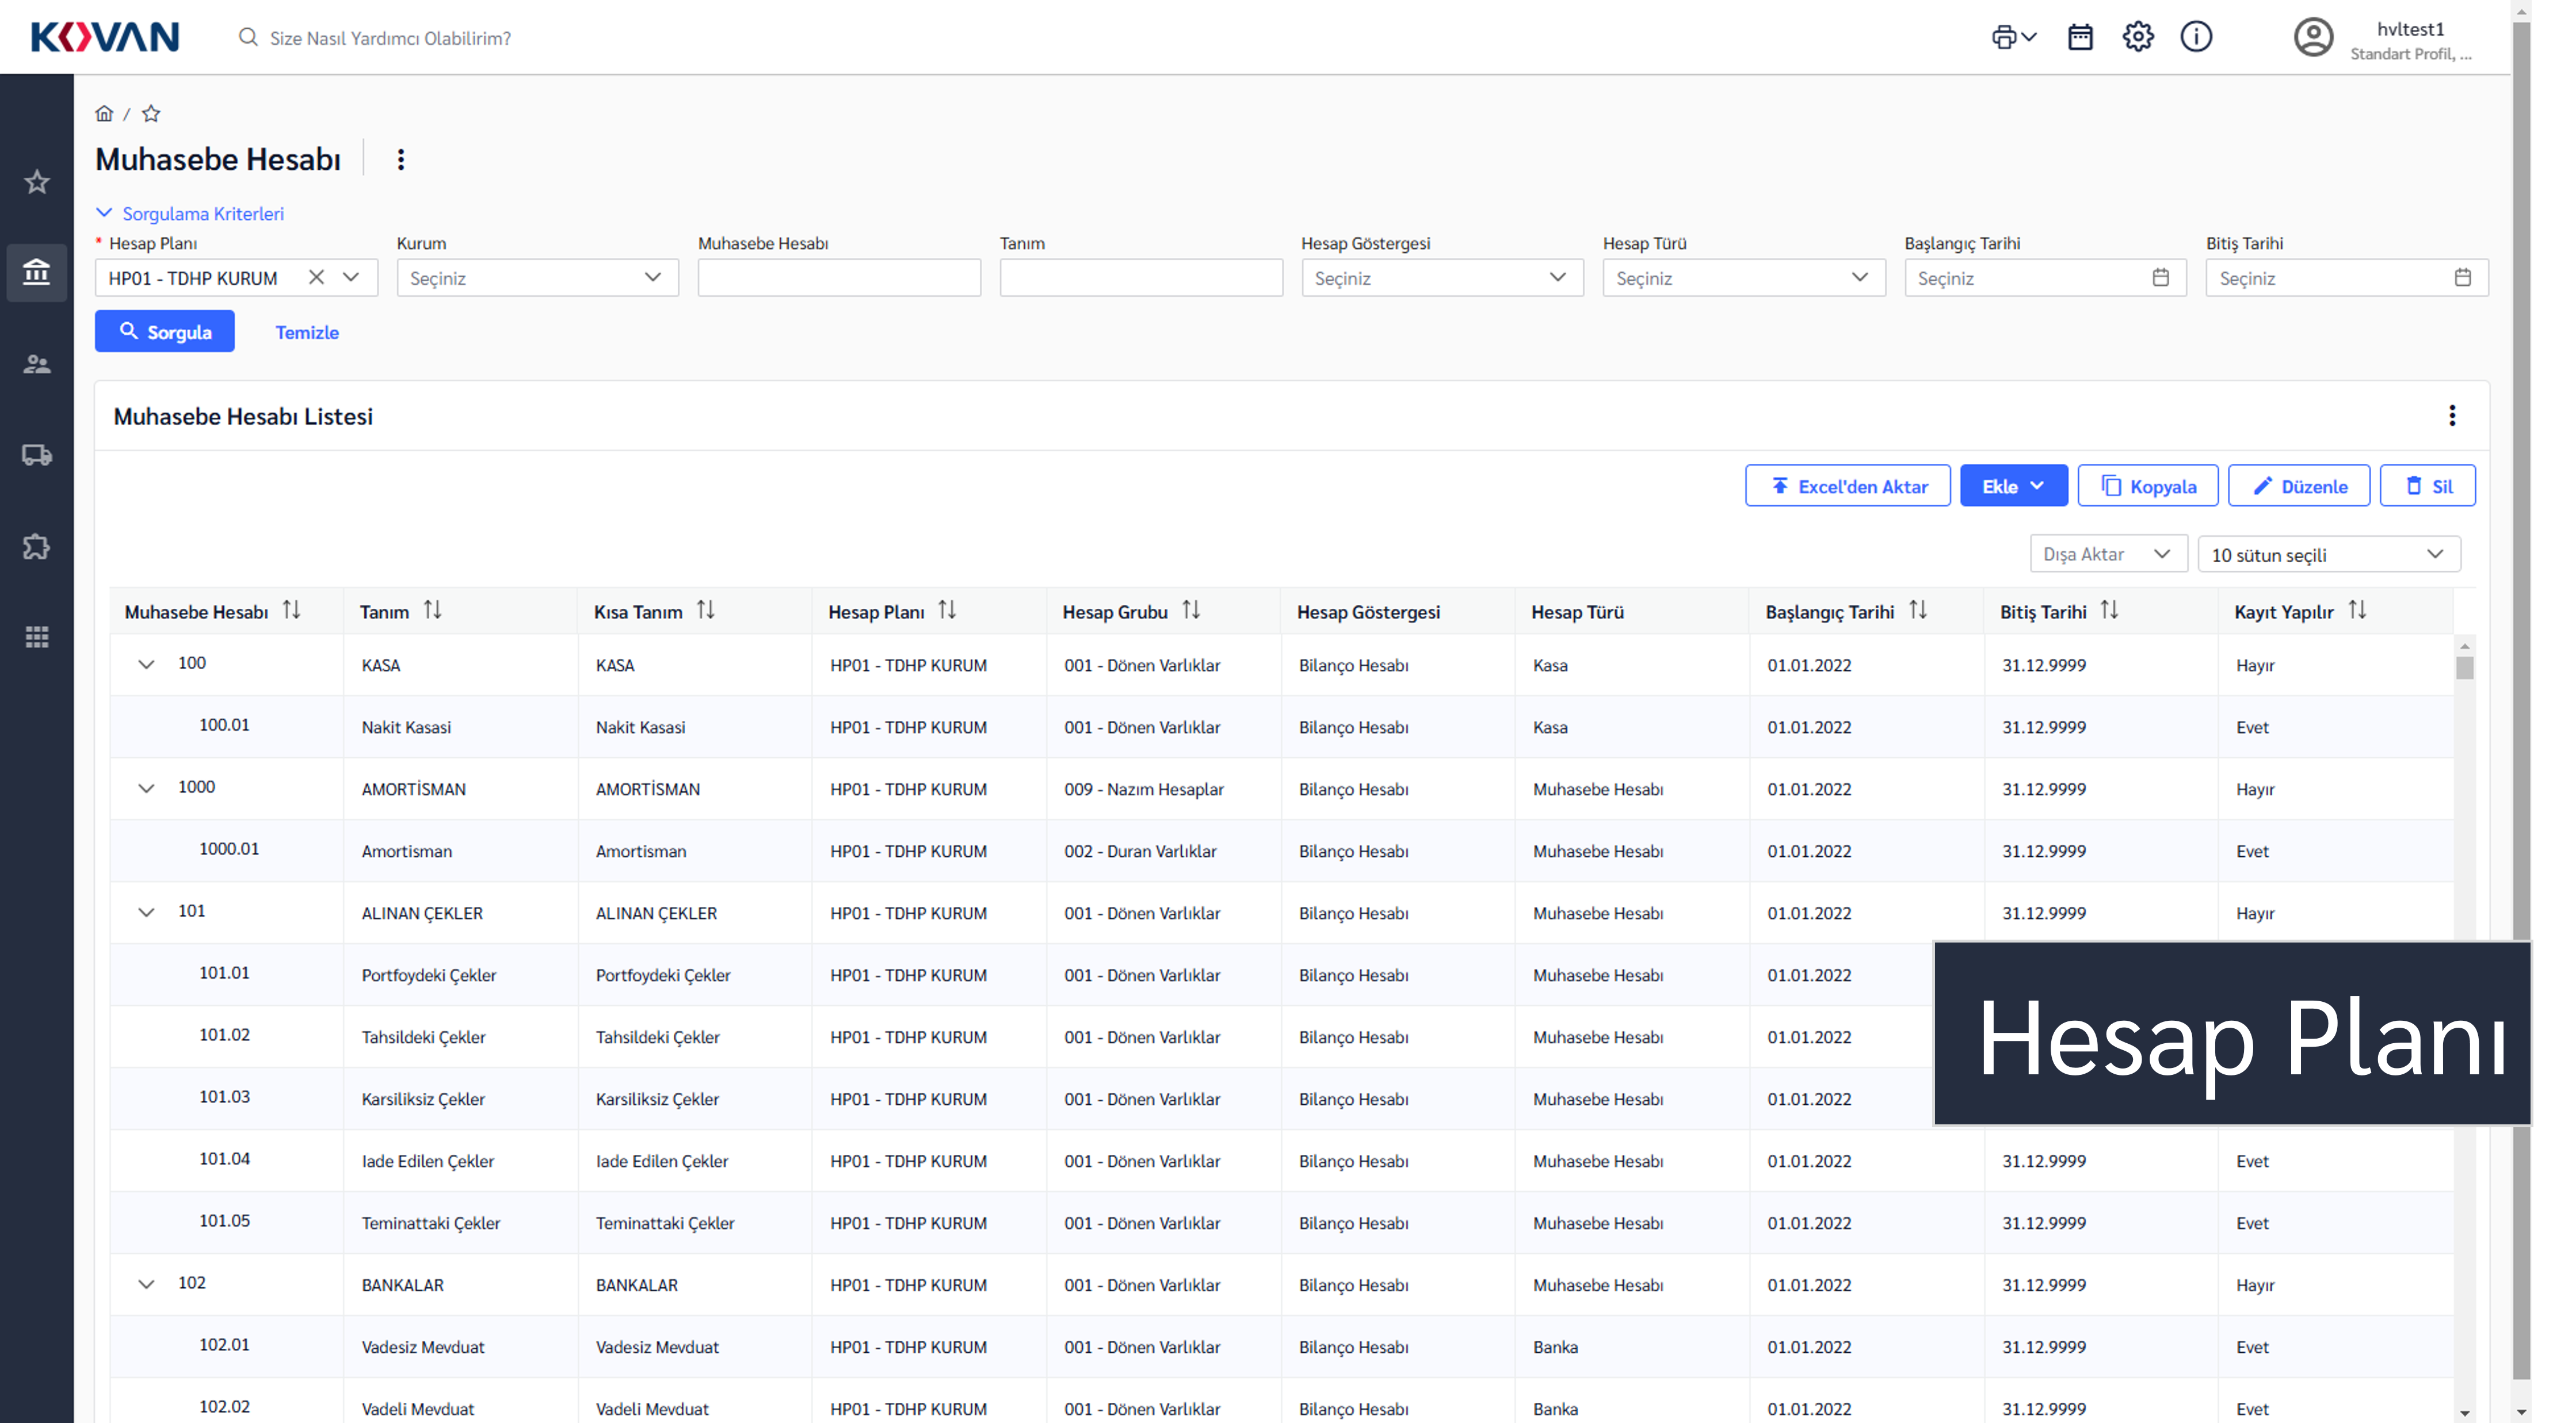This screenshot has height=1423, width=2576.
Task: Toggle sorting on Kayıt Yapılır column
Action: point(2357,610)
